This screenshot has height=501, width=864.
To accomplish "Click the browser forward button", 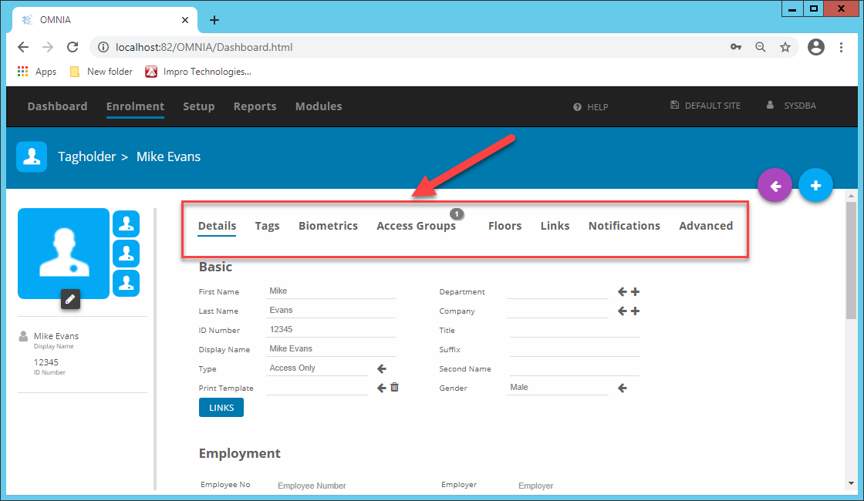I will (48, 47).
